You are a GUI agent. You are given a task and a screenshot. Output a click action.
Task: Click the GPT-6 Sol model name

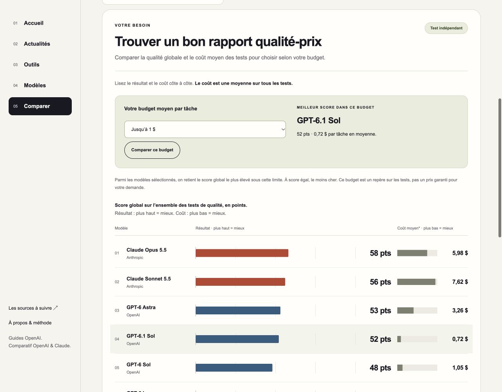139,365
